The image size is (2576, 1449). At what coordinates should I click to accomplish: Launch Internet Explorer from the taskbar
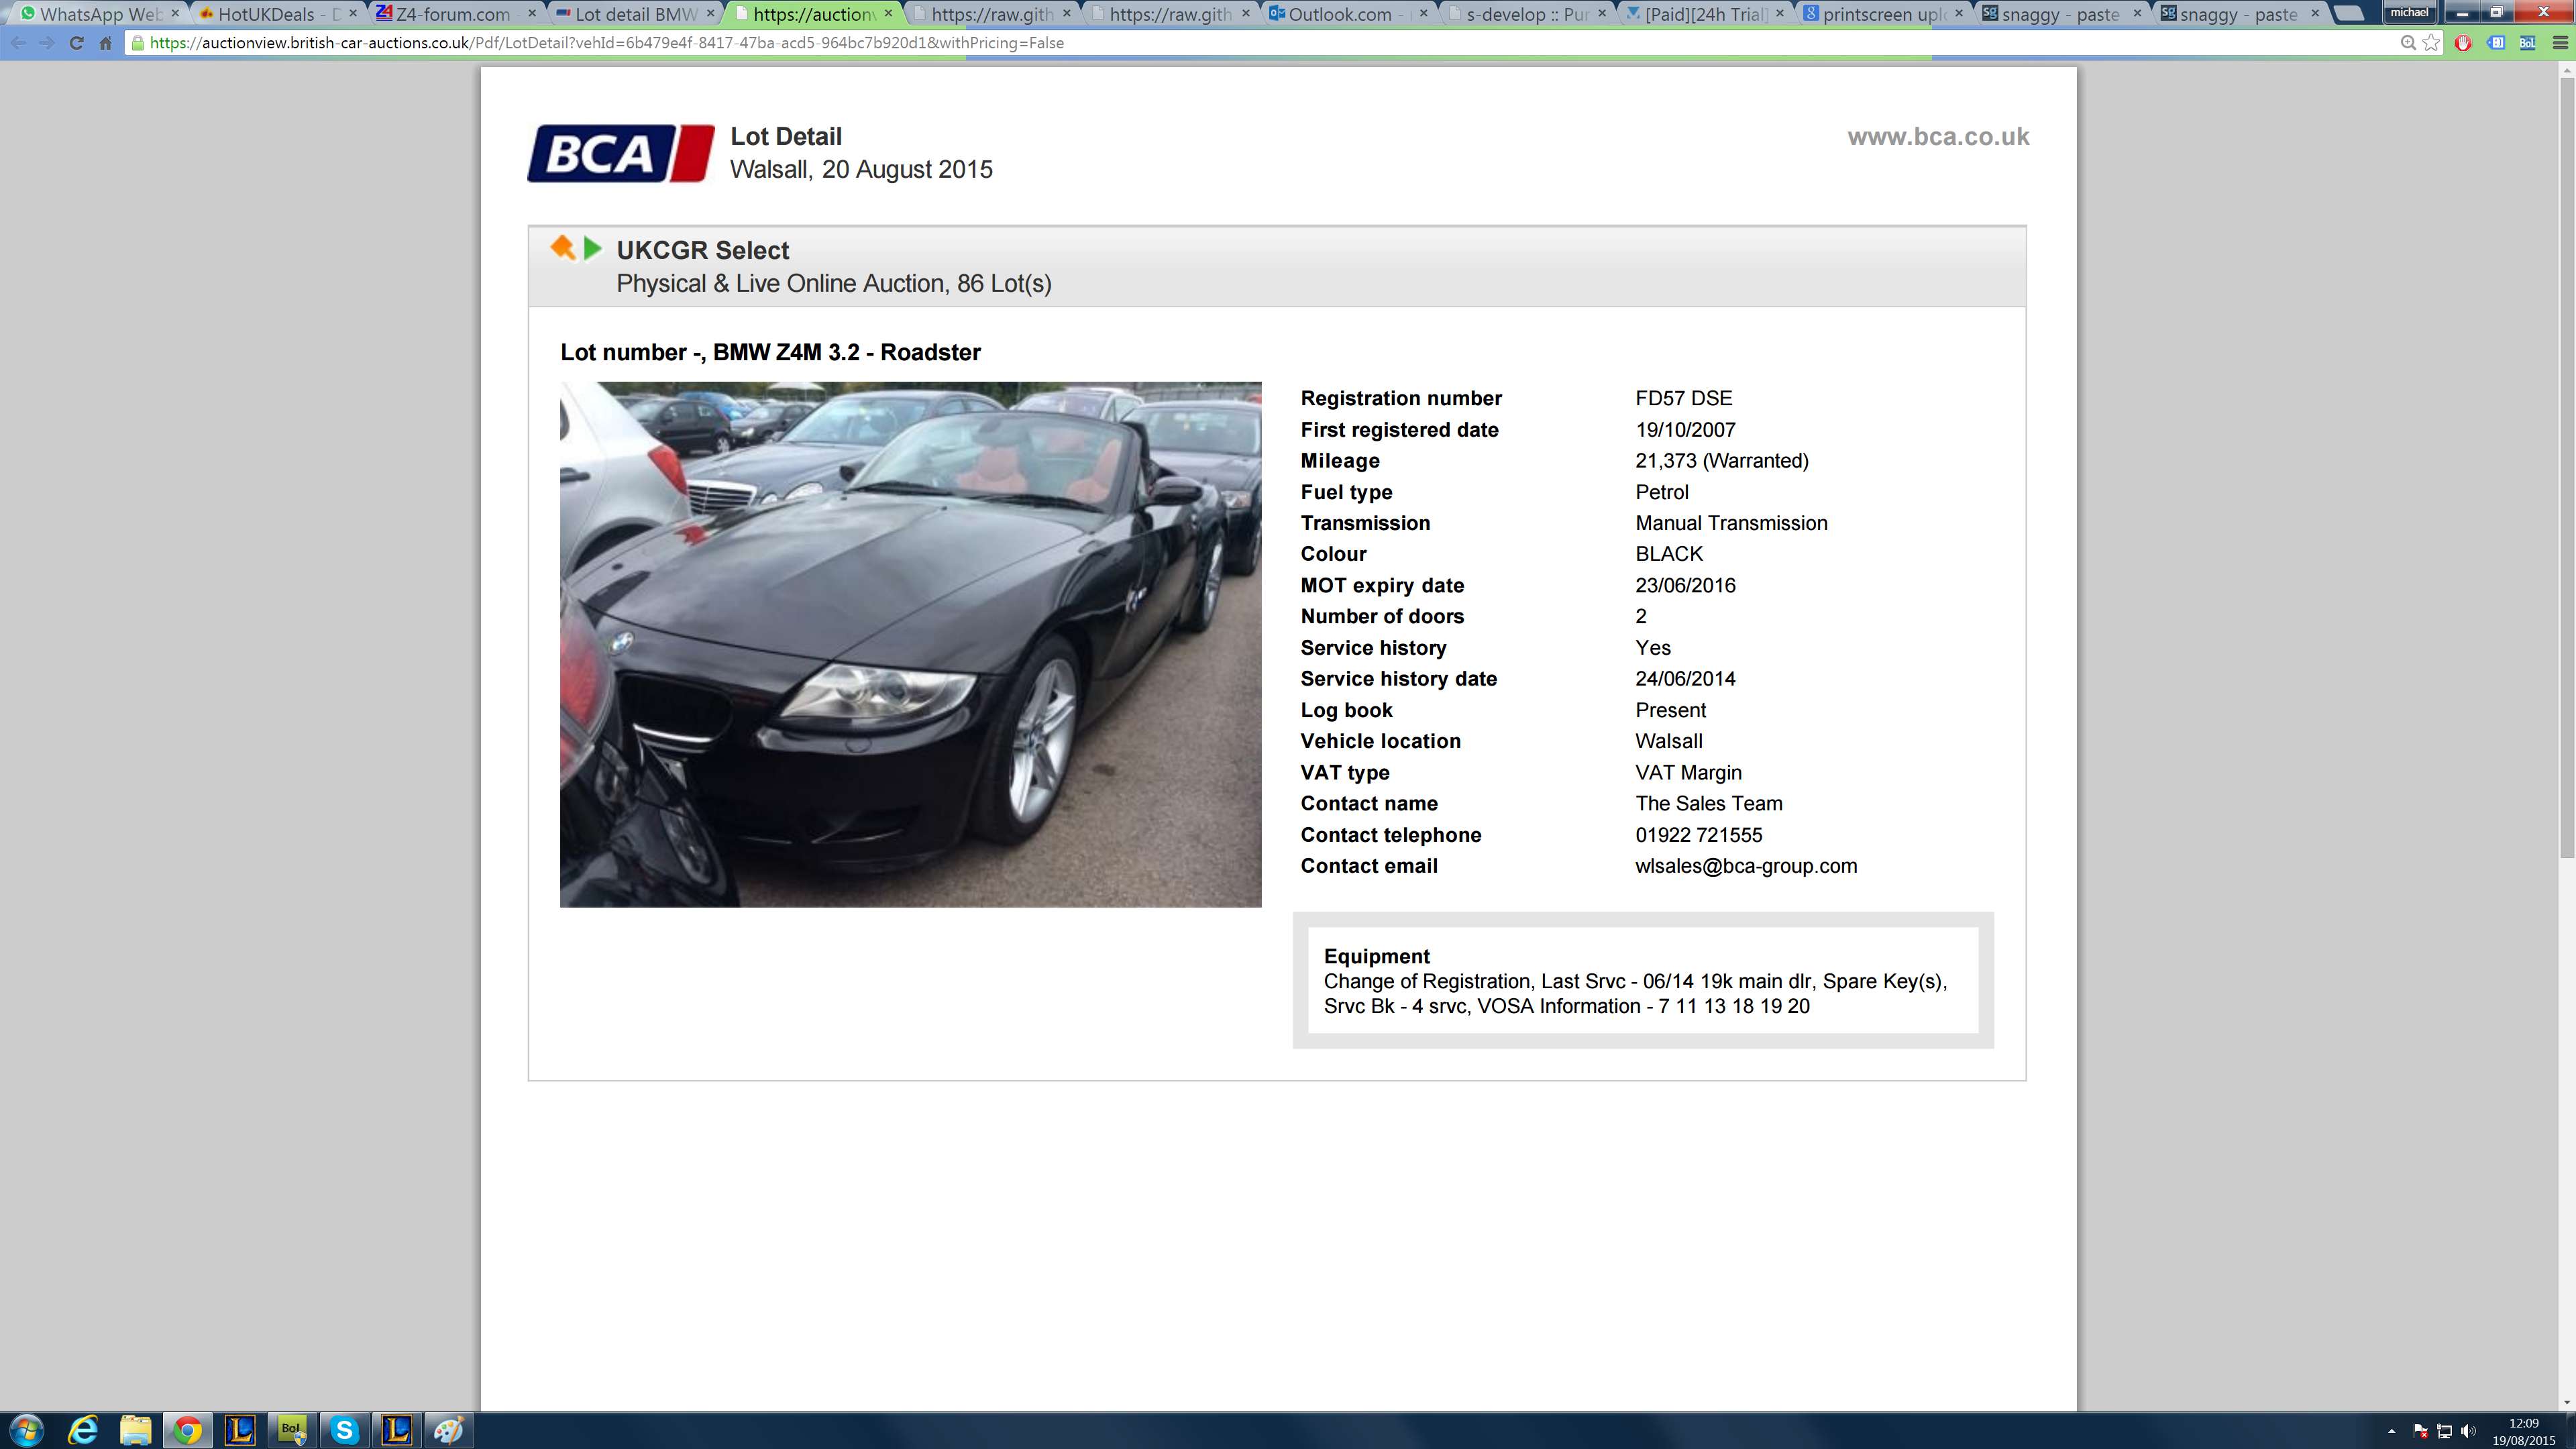pyautogui.click(x=83, y=1430)
